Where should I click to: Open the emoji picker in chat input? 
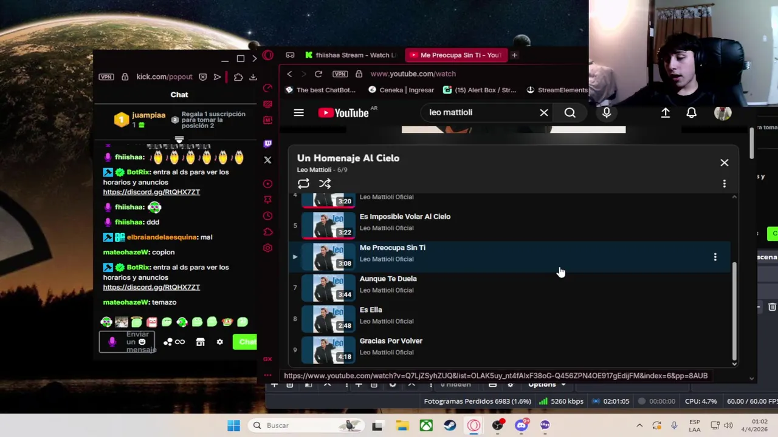tap(142, 342)
